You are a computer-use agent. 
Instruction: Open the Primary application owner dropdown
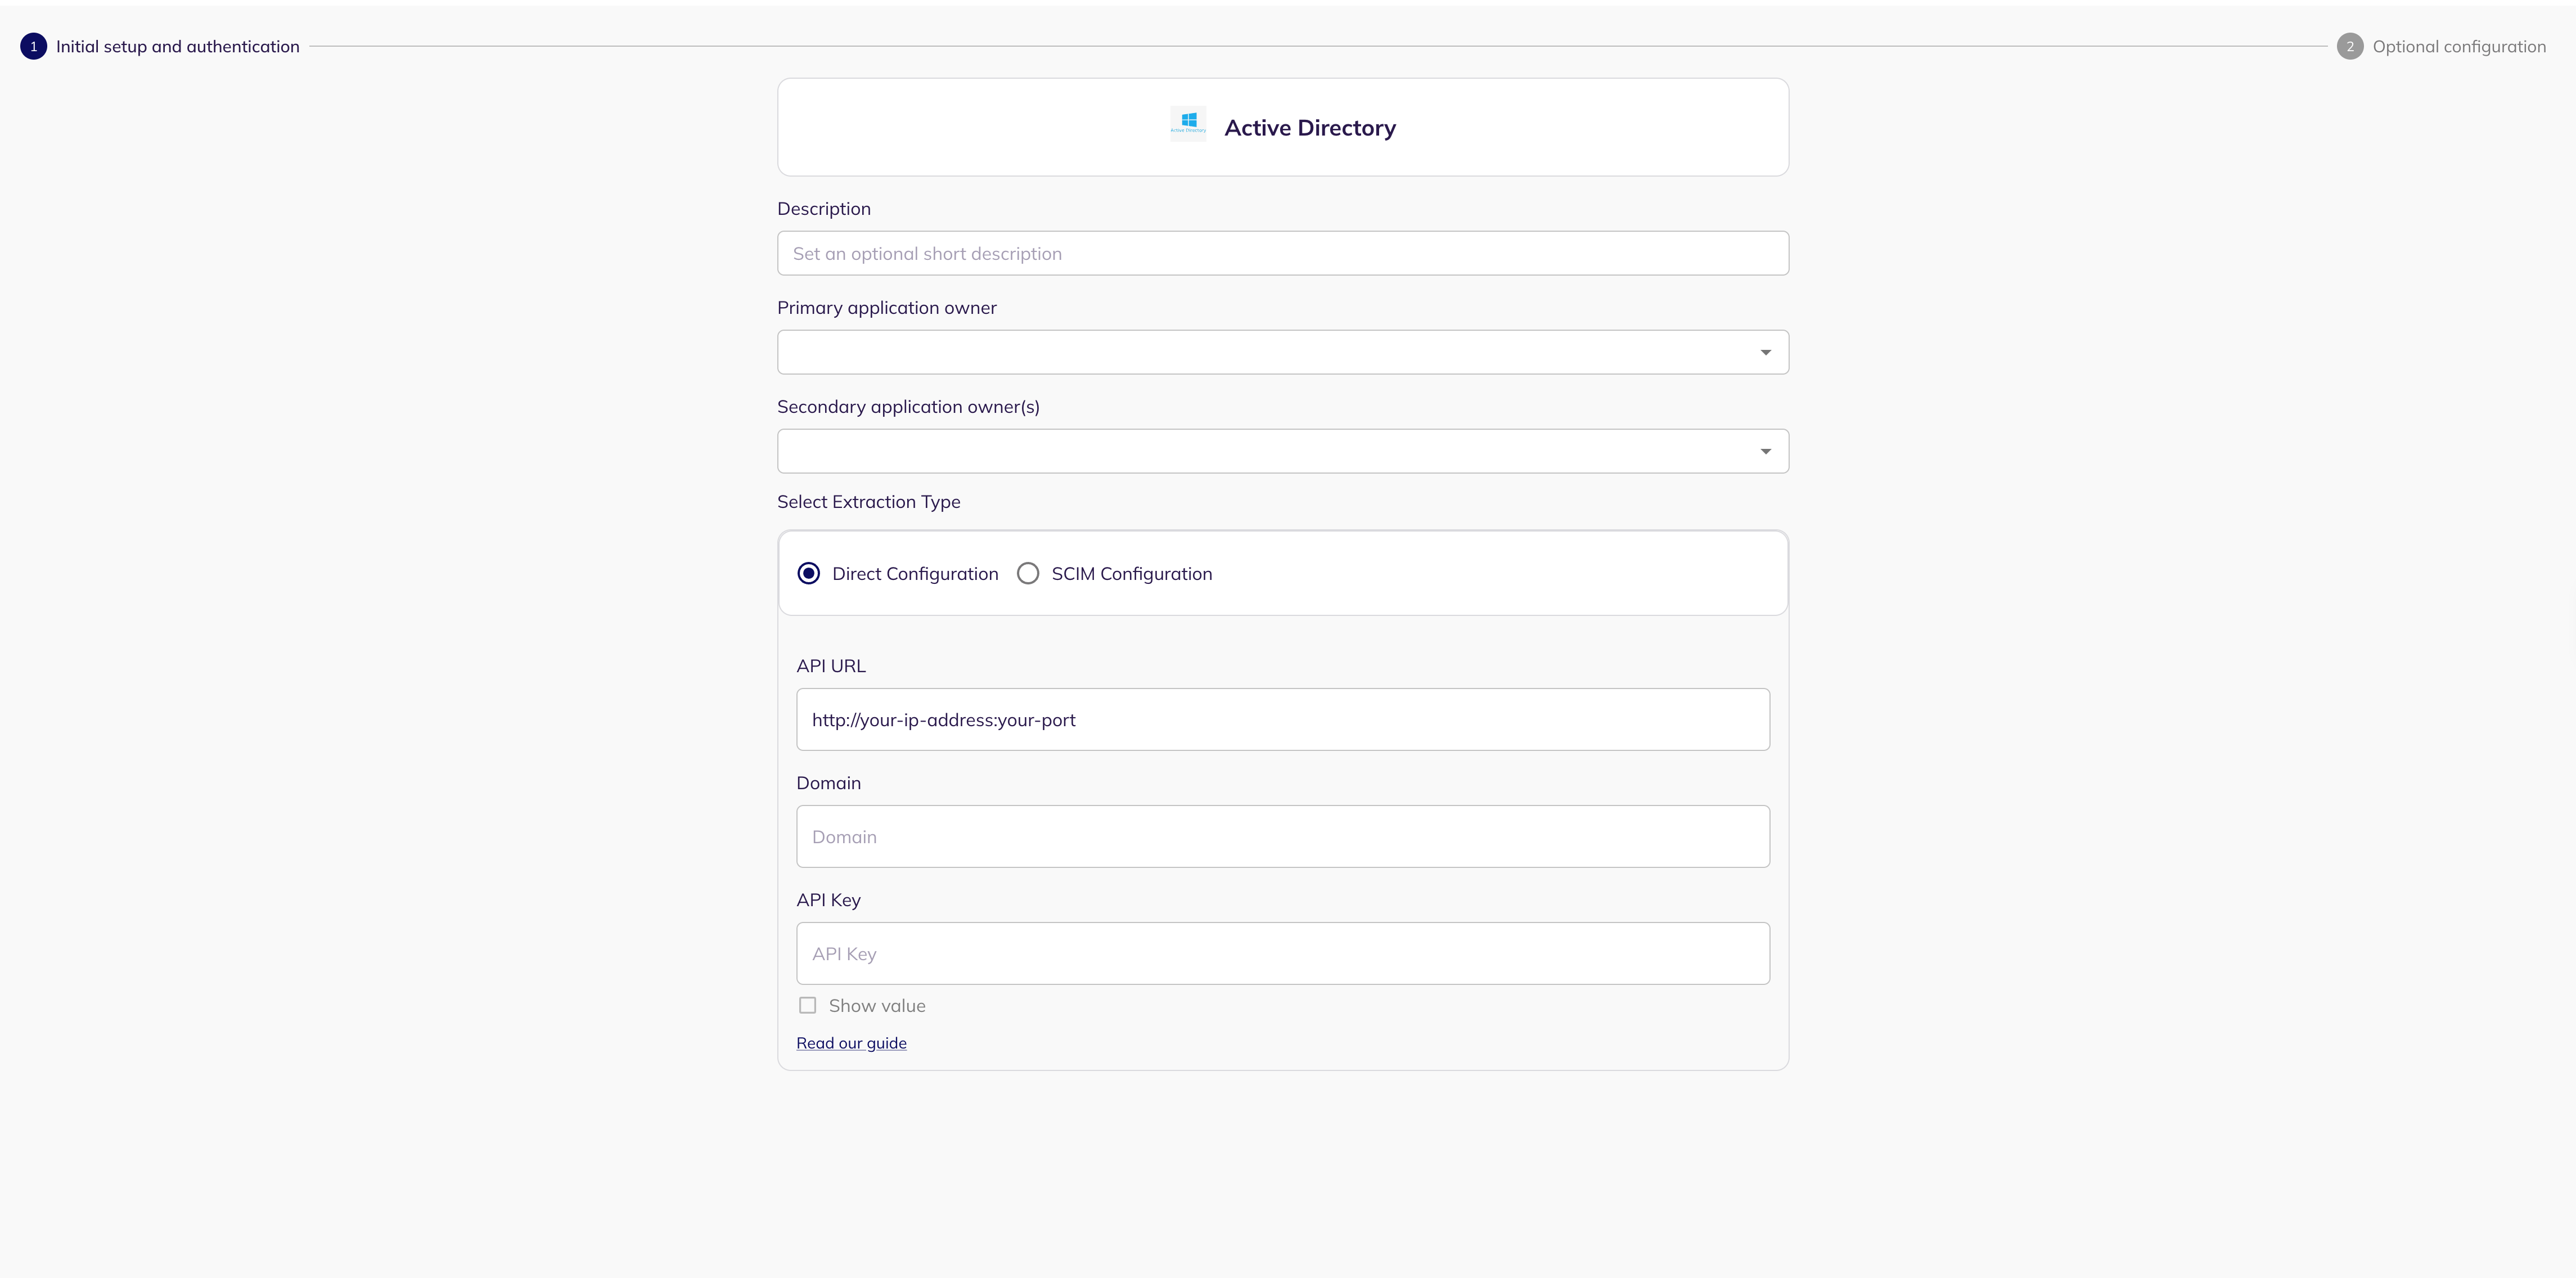pyautogui.click(x=1270, y=352)
